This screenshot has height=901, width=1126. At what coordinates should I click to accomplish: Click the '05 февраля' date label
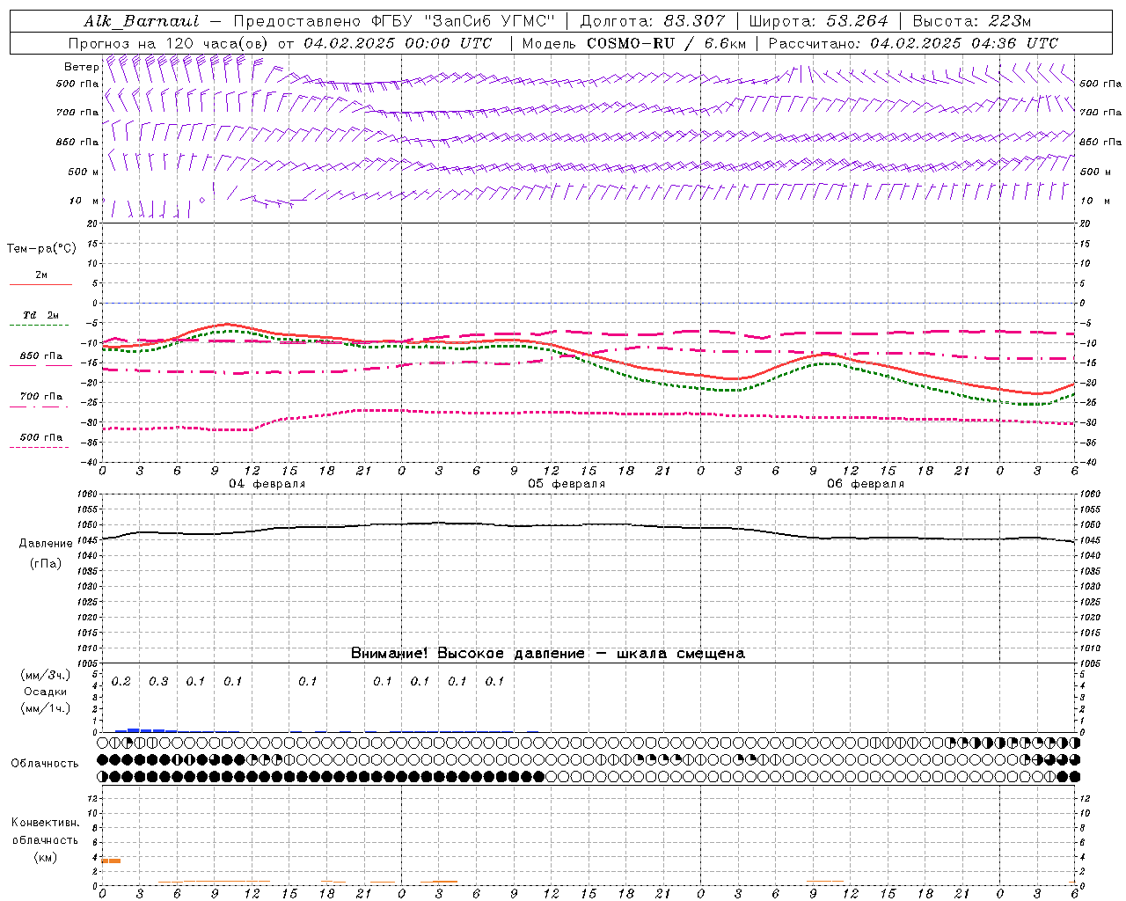tap(567, 484)
